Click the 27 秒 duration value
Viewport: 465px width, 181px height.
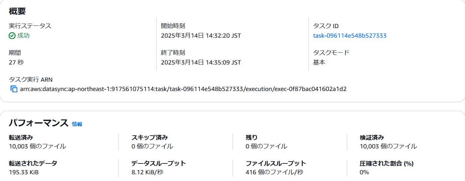[16, 62]
